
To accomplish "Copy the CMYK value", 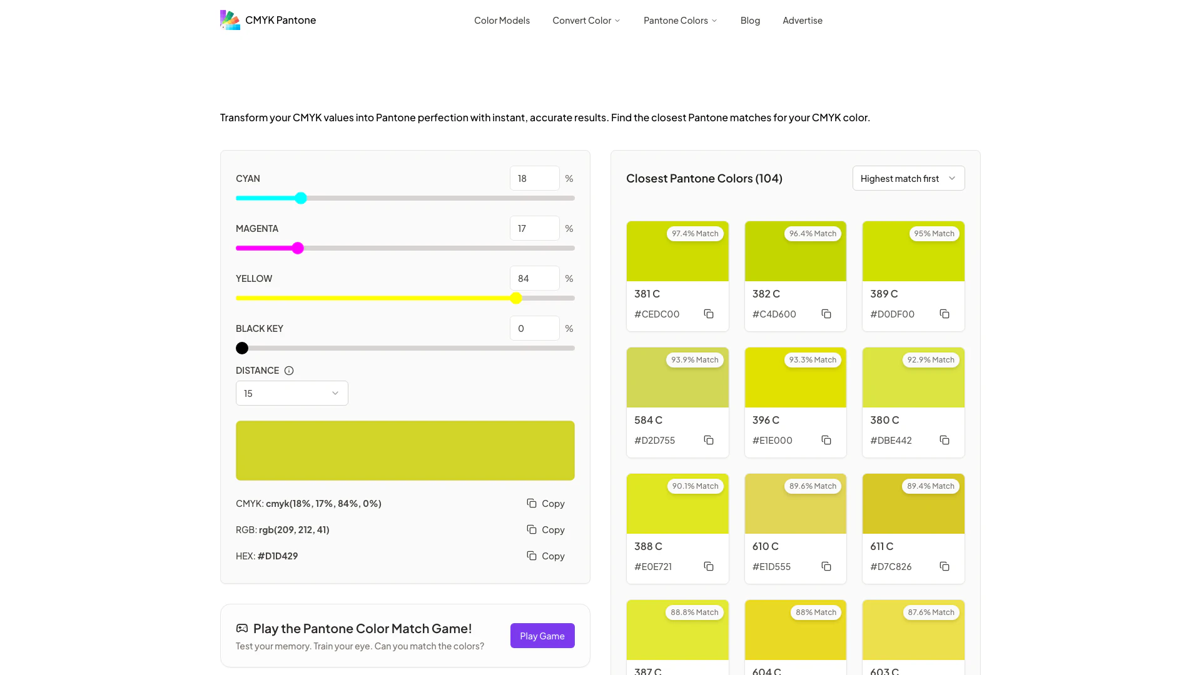I will coord(545,503).
